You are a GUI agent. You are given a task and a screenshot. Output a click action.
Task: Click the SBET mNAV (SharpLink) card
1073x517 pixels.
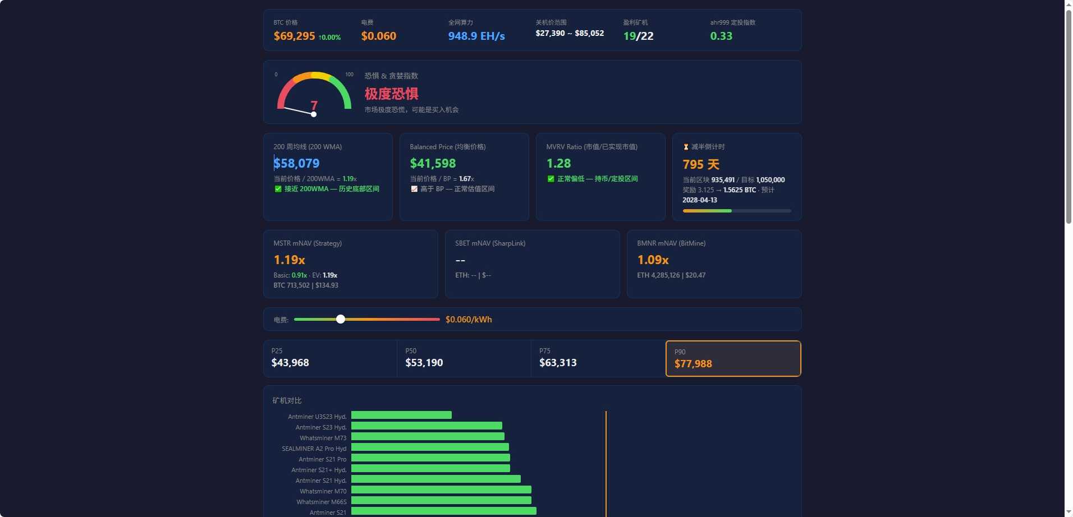click(532, 264)
